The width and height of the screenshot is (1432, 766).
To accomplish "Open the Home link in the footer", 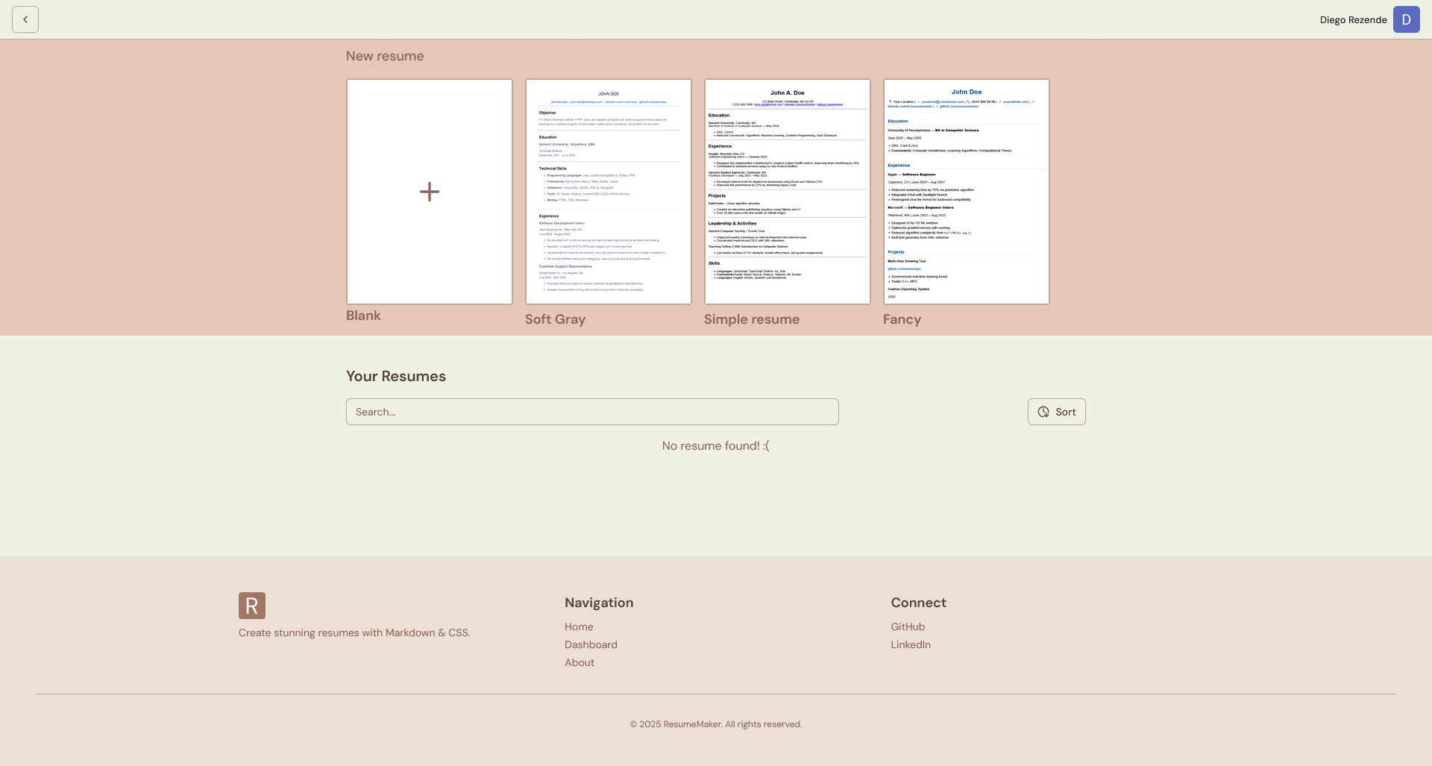I will tap(579, 627).
